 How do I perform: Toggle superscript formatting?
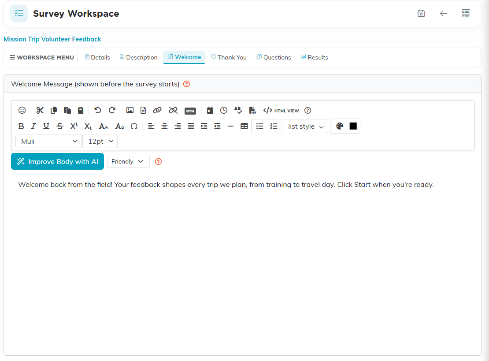(74, 126)
